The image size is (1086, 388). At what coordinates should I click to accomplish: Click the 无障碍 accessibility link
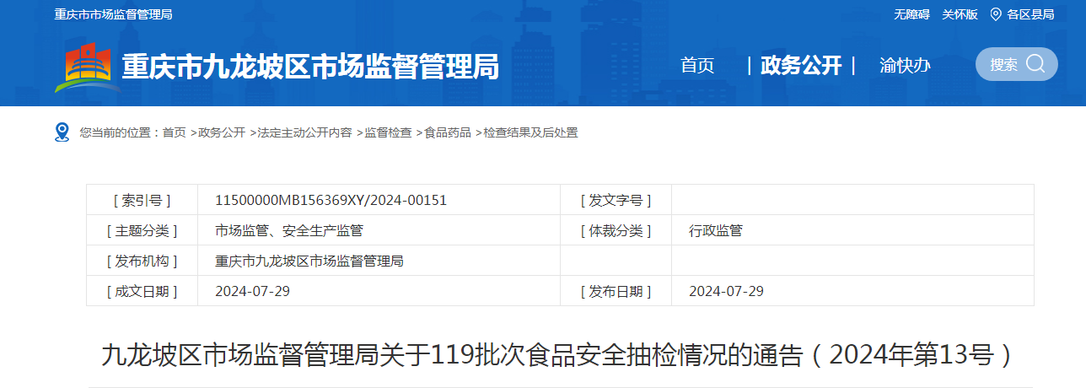911,14
